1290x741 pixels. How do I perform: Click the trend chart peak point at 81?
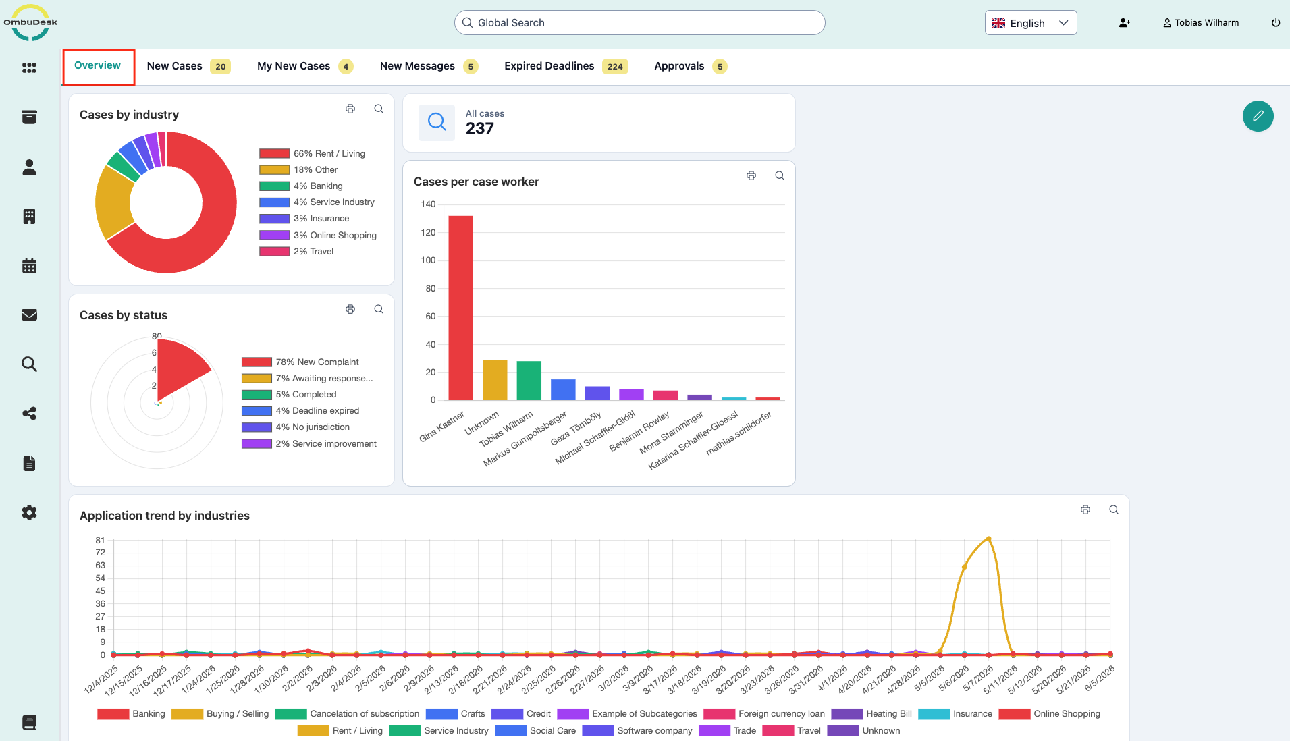click(x=988, y=539)
